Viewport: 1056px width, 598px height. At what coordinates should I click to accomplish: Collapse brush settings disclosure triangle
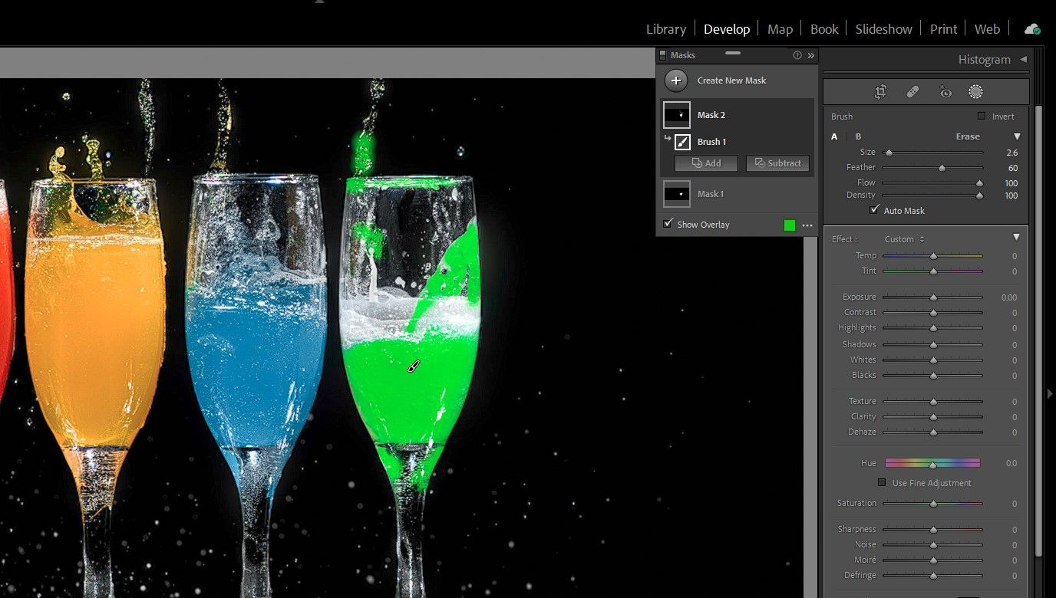point(1017,136)
